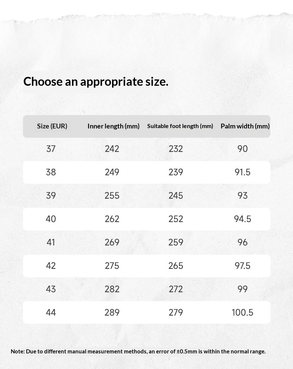Click inner length value 242
The width and height of the screenshot is (293, 369).
point(112,149)
